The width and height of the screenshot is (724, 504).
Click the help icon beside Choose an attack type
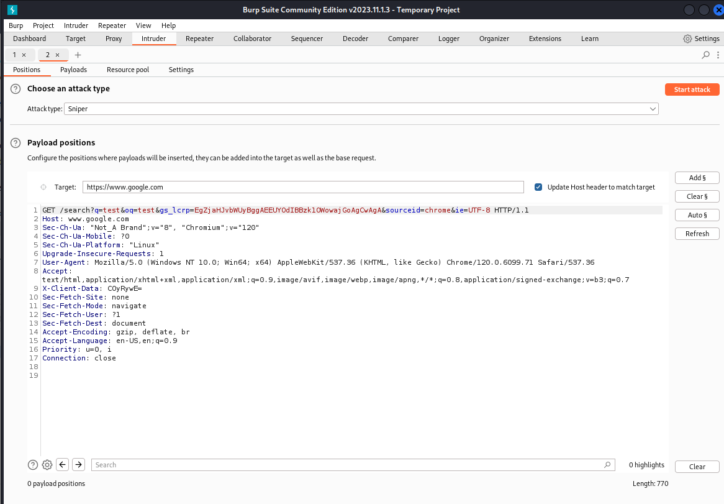tap(15, 89)
